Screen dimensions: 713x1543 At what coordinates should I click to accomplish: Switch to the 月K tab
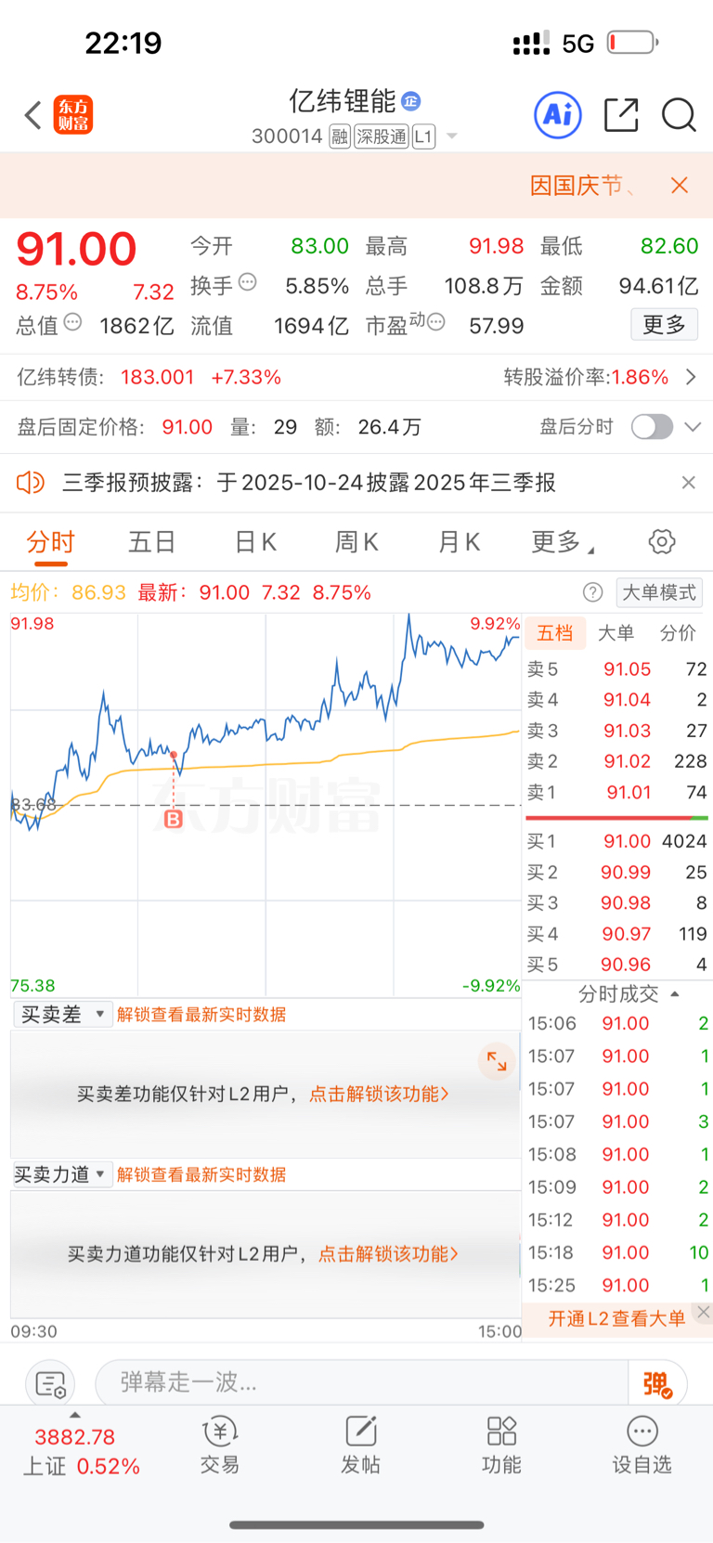[459, 542]
